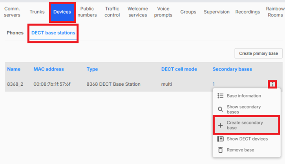Click the magnifier icon for secondary bases

click(x=220, y=109)
